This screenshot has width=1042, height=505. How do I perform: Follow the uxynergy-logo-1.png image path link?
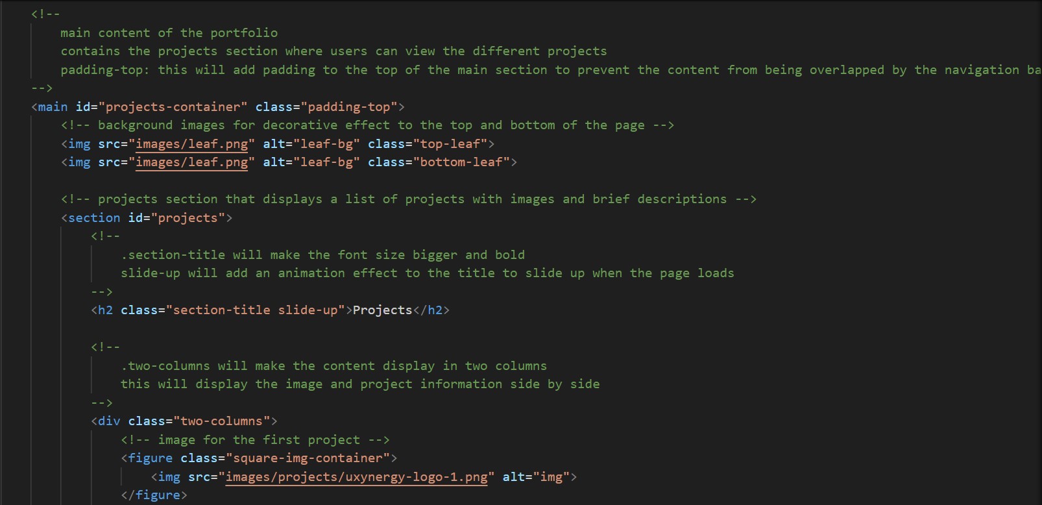(x=356, y=477)
